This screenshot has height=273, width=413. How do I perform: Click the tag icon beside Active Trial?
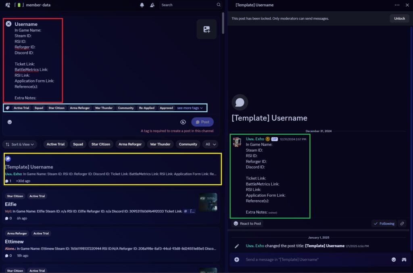point(8,108)
